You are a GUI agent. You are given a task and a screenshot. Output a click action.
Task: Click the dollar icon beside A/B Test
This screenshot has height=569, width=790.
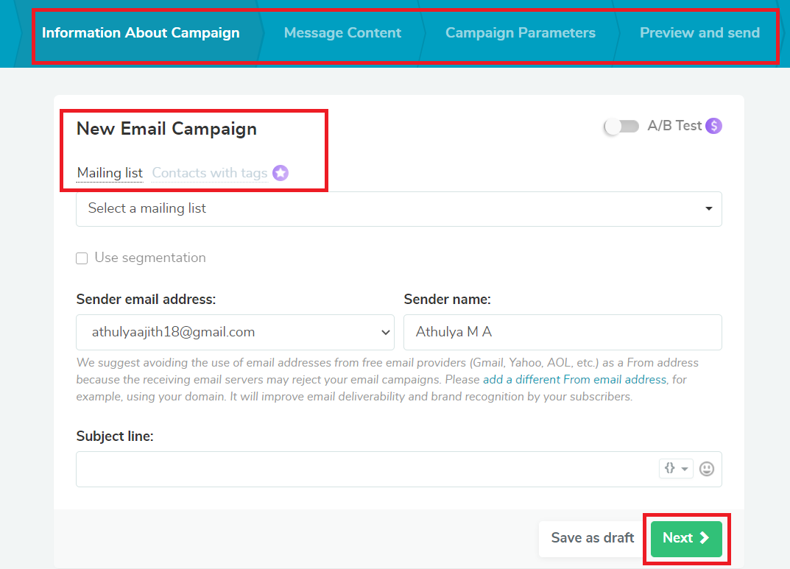713,126
